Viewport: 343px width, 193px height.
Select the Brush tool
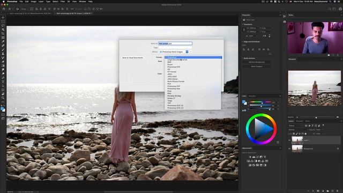[x=3, y=50]
